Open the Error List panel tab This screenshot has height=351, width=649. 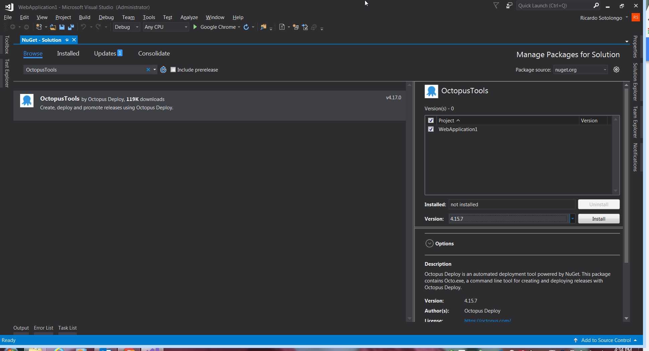click(x=44, y=328)
